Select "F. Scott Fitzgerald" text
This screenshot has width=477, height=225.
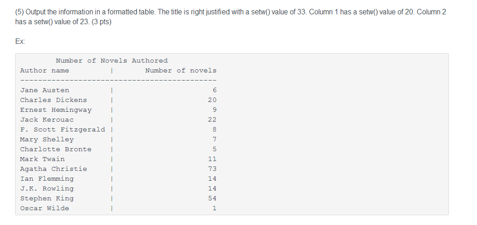pyautogui.click(x=62, y=130)
